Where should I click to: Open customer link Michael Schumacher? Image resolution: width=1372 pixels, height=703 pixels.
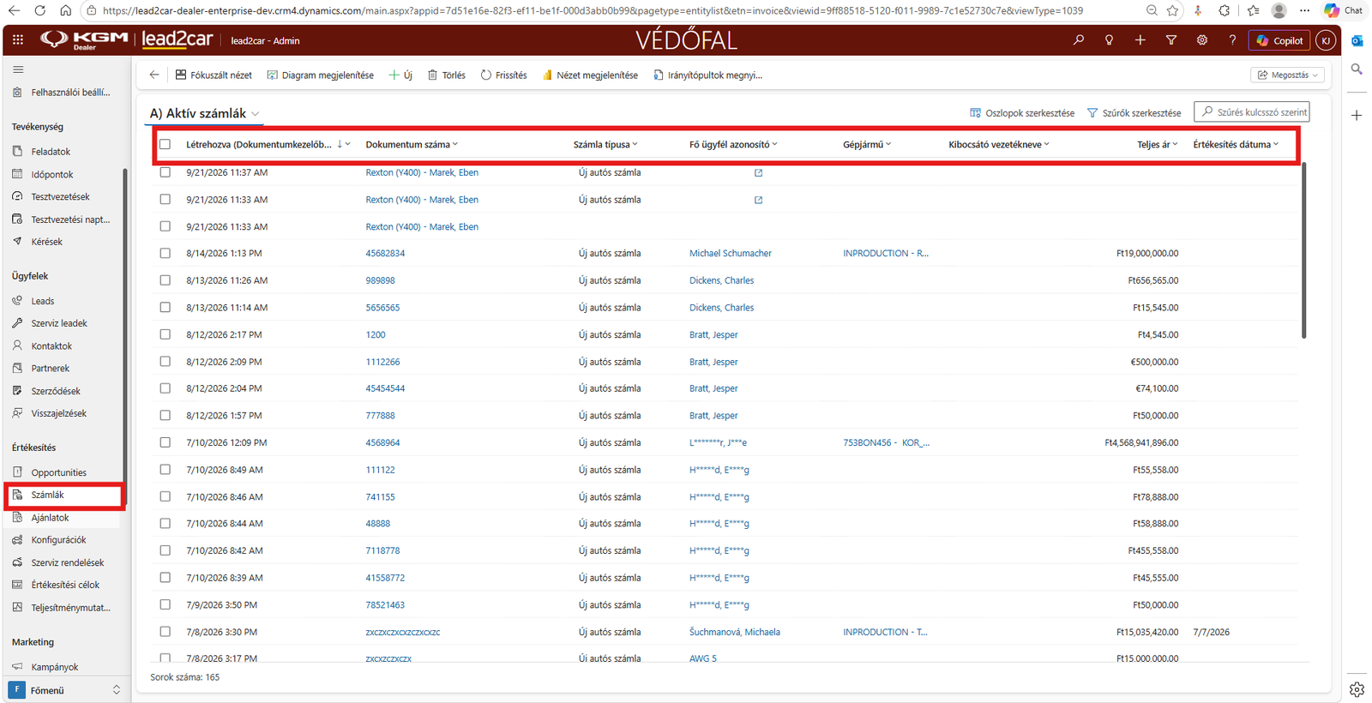(731, 254)
